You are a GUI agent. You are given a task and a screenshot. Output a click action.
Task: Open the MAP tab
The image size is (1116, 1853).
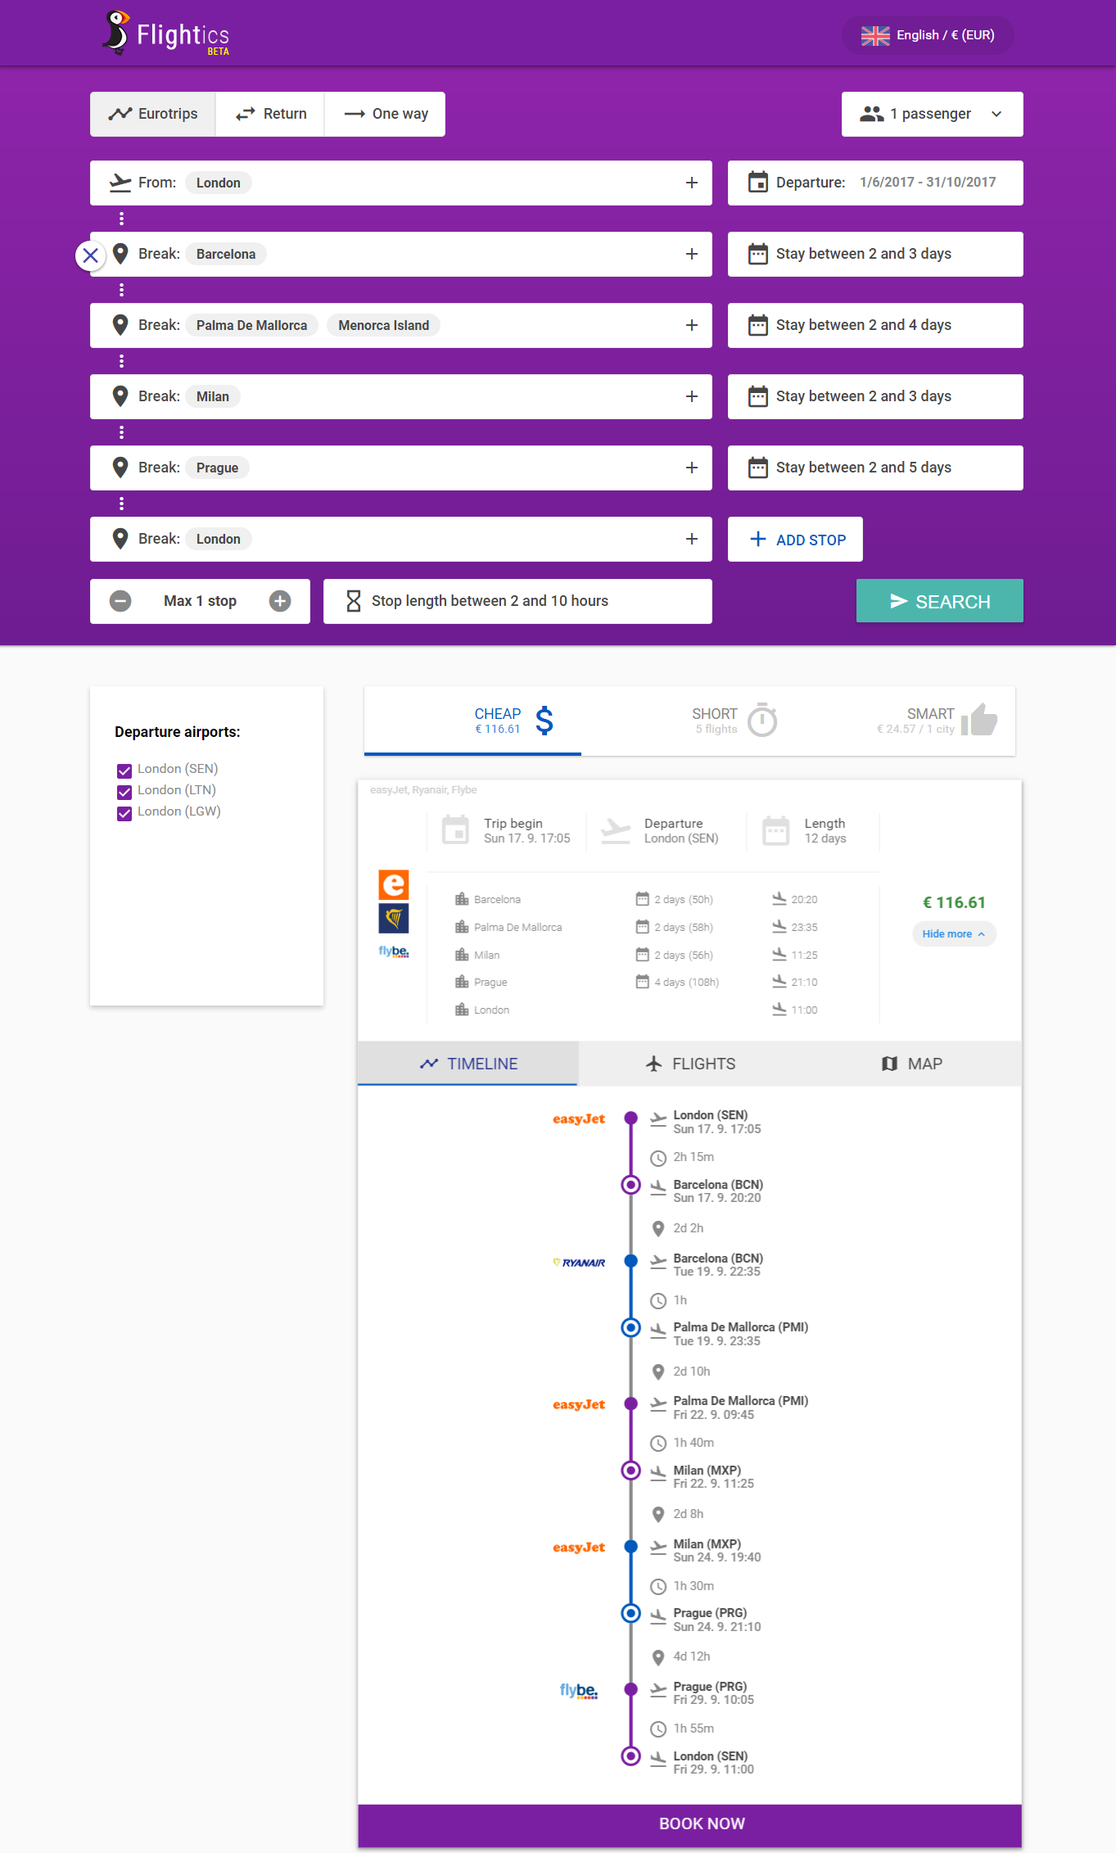(x=910, y=1064)
